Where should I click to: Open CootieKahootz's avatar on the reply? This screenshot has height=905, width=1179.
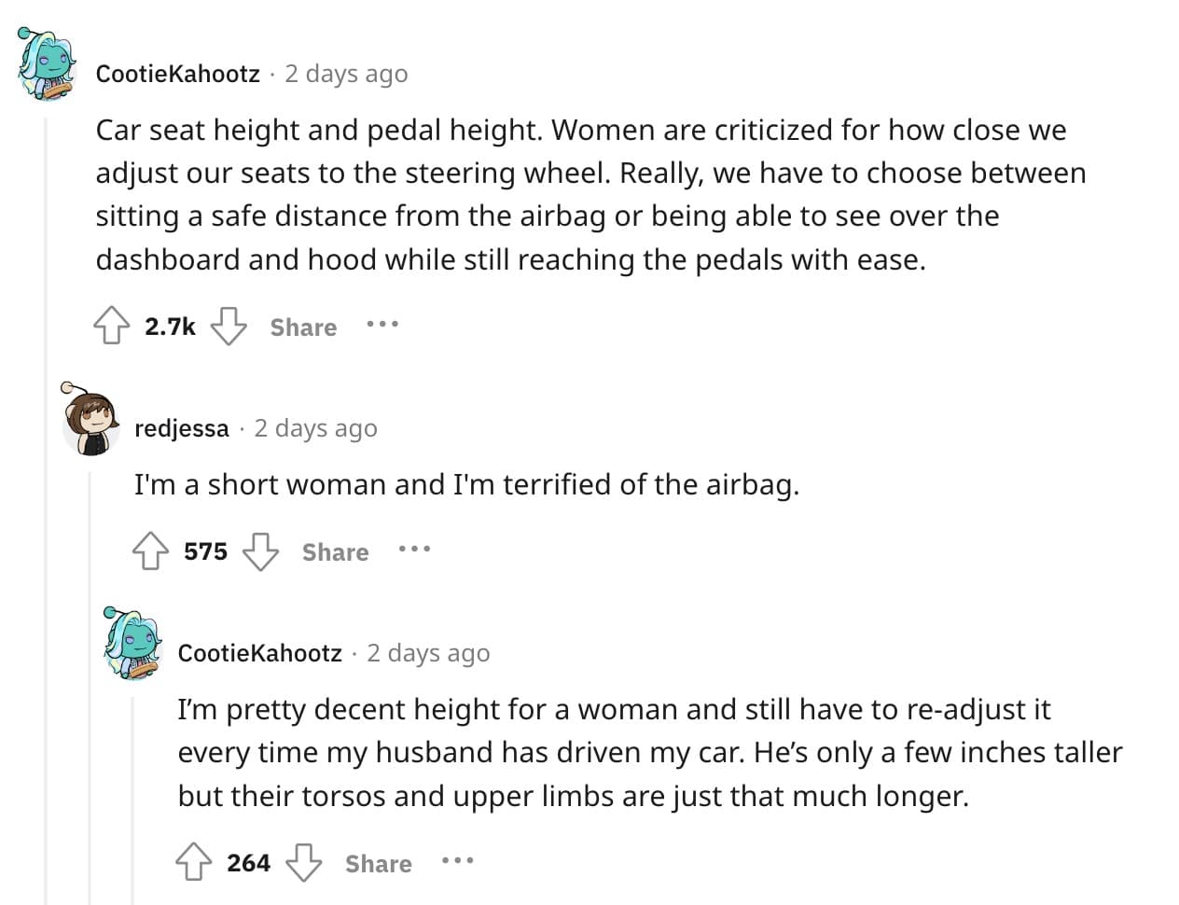click(x=132, y=644)
